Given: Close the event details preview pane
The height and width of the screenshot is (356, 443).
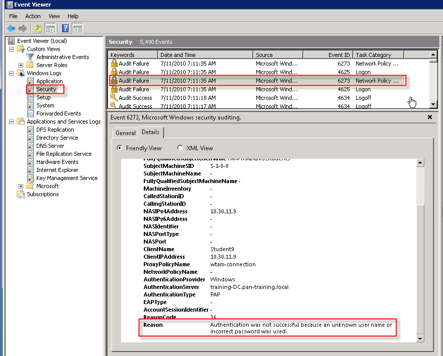Looking at the screenshot, I should pyautogui.click(x=430, y=117).
